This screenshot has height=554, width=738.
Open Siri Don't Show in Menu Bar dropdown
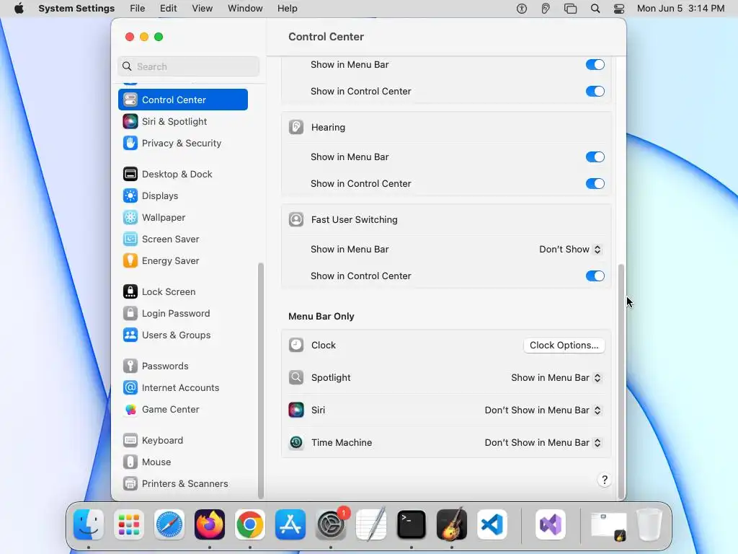click(x=543, y=410)
